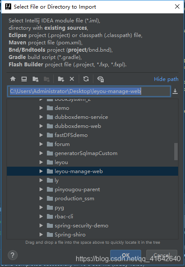Click the path input field
This screenshot has height=267, width=185.
(x=89, y=91)
